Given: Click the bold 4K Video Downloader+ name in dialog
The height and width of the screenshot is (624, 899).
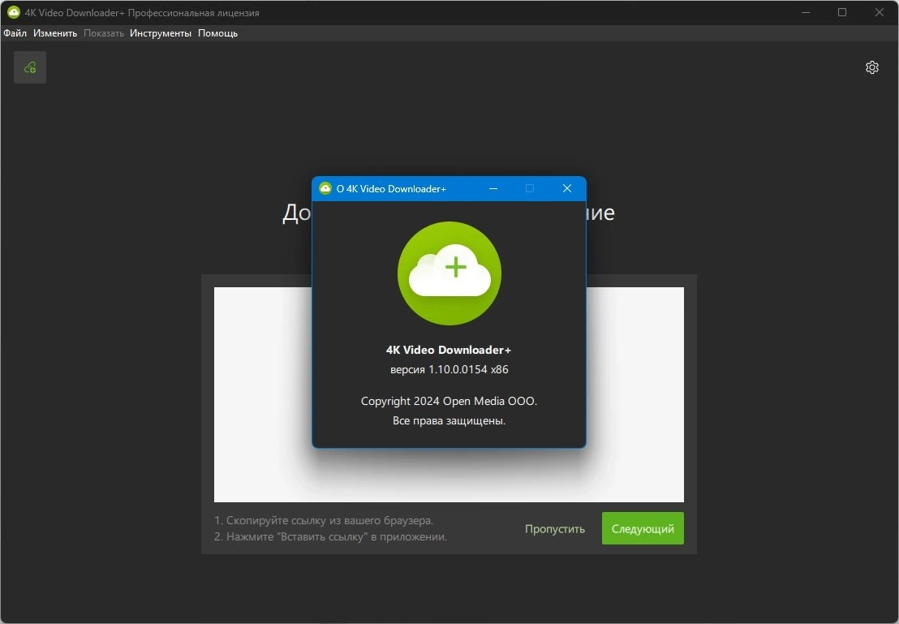Looking at the screenshot, I should click(x=449, y=350).
